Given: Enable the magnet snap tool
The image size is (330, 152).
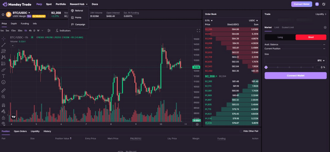Looking at the screenshot, I should point(3,105).
